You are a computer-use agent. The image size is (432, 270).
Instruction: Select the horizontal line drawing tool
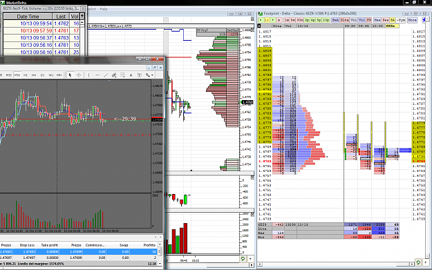click(97, 75)
